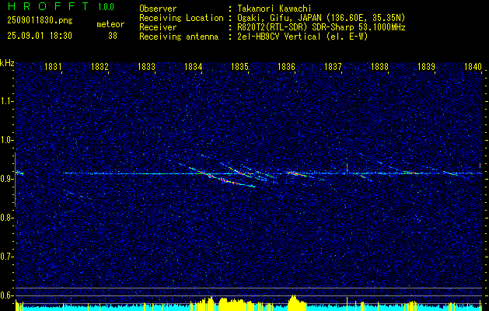The height and width of the screenshot is (311, 489).
Task: Click the 1837 time axis marker
Action: (x=333, y=67)
